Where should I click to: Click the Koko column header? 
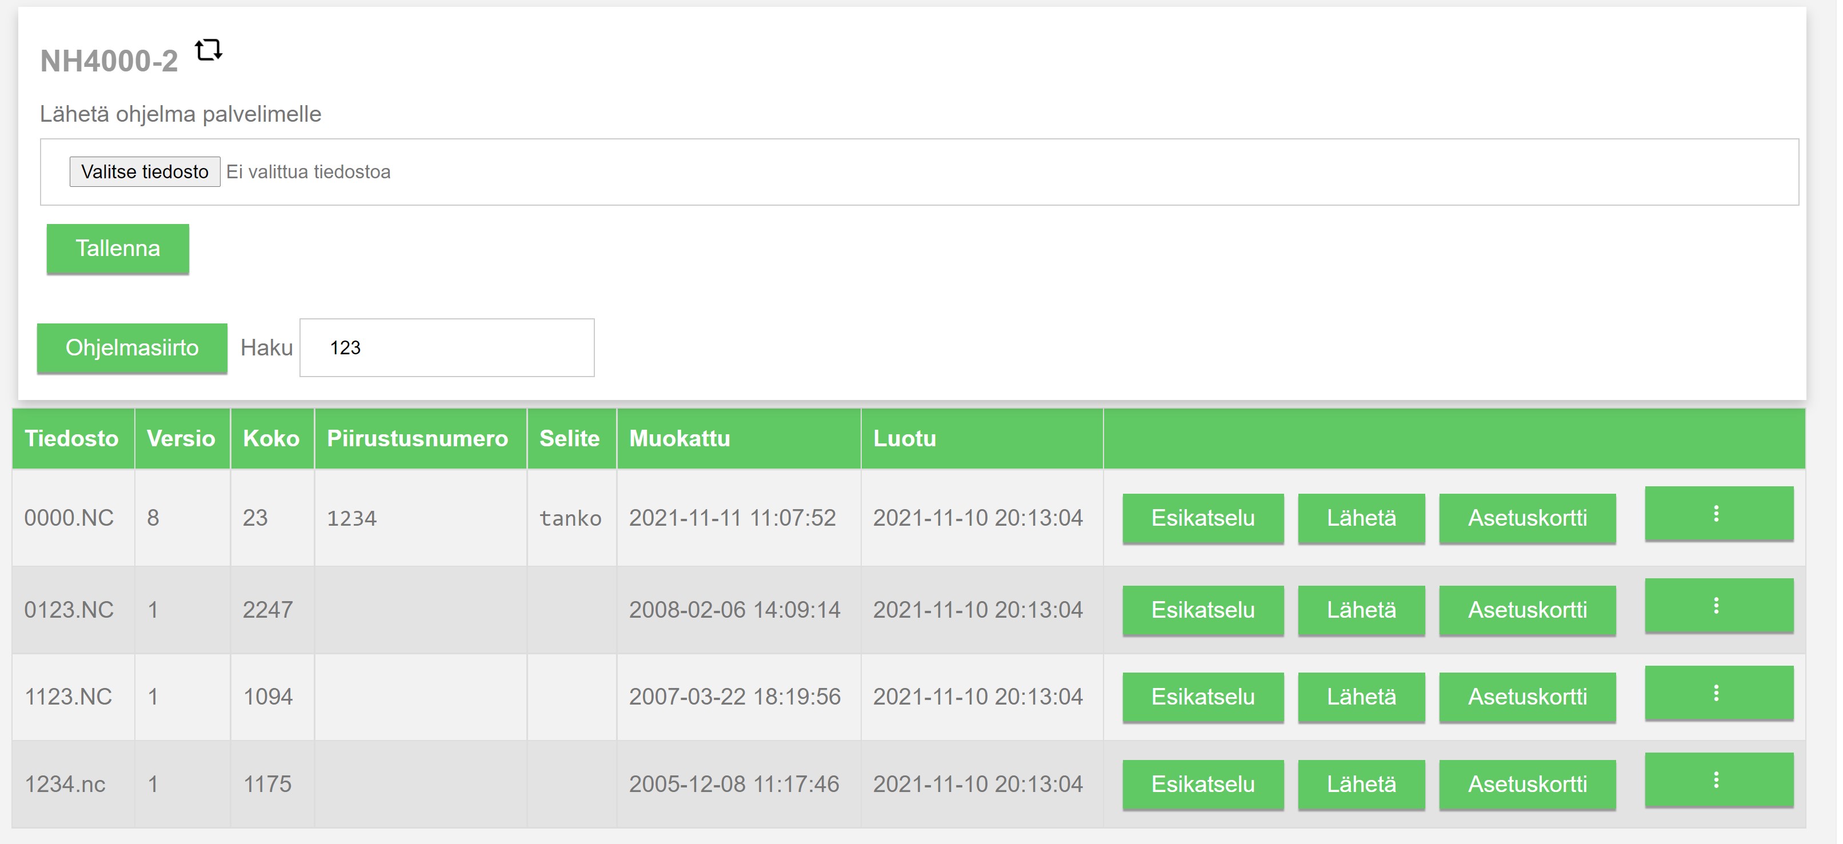[271, 438]
